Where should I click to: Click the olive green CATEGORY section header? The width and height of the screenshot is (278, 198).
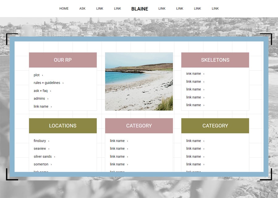point(215,126)
